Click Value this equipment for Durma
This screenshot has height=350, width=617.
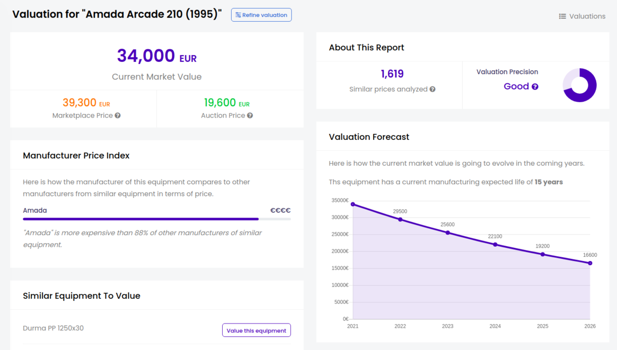pos(256,330)
